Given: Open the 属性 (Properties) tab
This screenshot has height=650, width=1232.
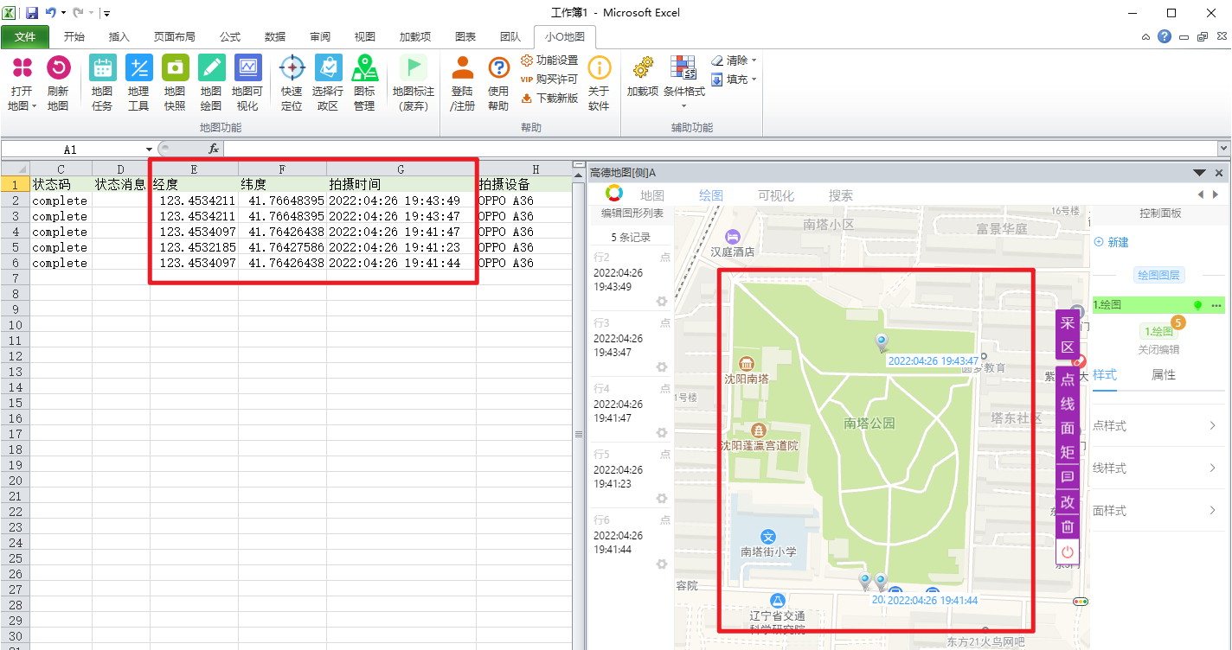Looking at the screenshot, I should point(1164,375).
